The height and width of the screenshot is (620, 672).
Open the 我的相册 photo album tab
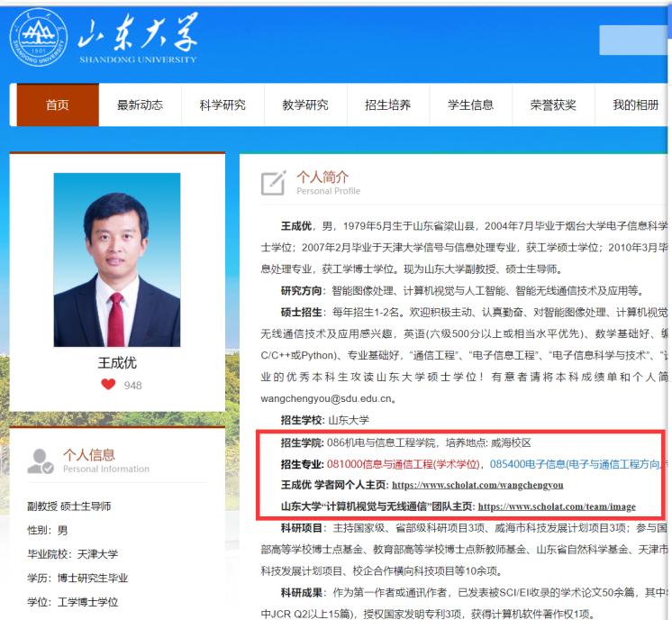pos(636,105)
